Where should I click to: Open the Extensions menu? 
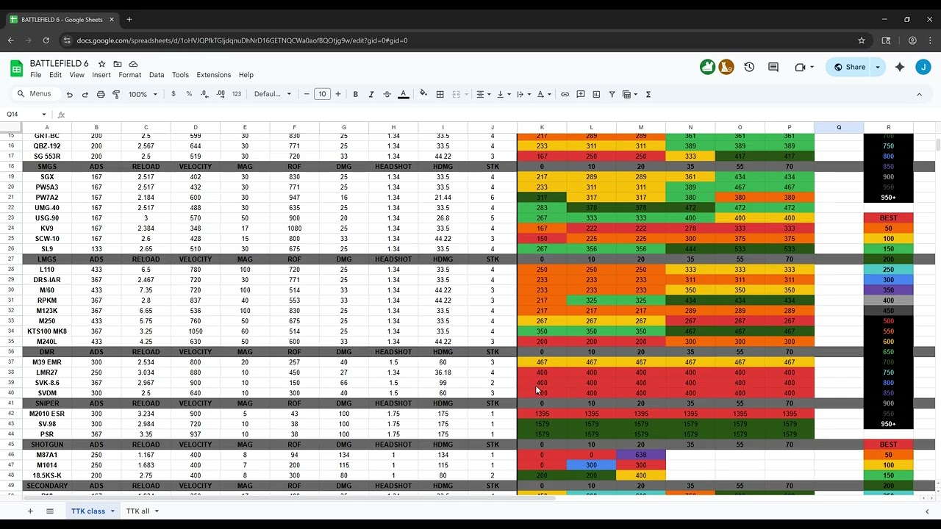point(213,75)
